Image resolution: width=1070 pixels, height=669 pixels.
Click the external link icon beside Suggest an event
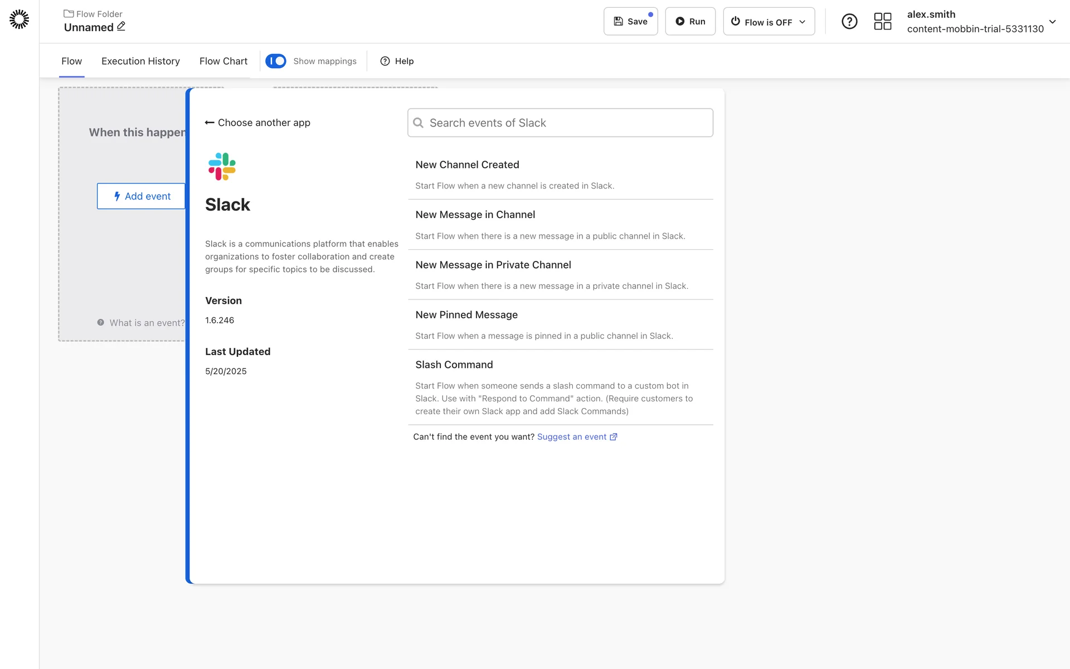[x=614, y=437]
